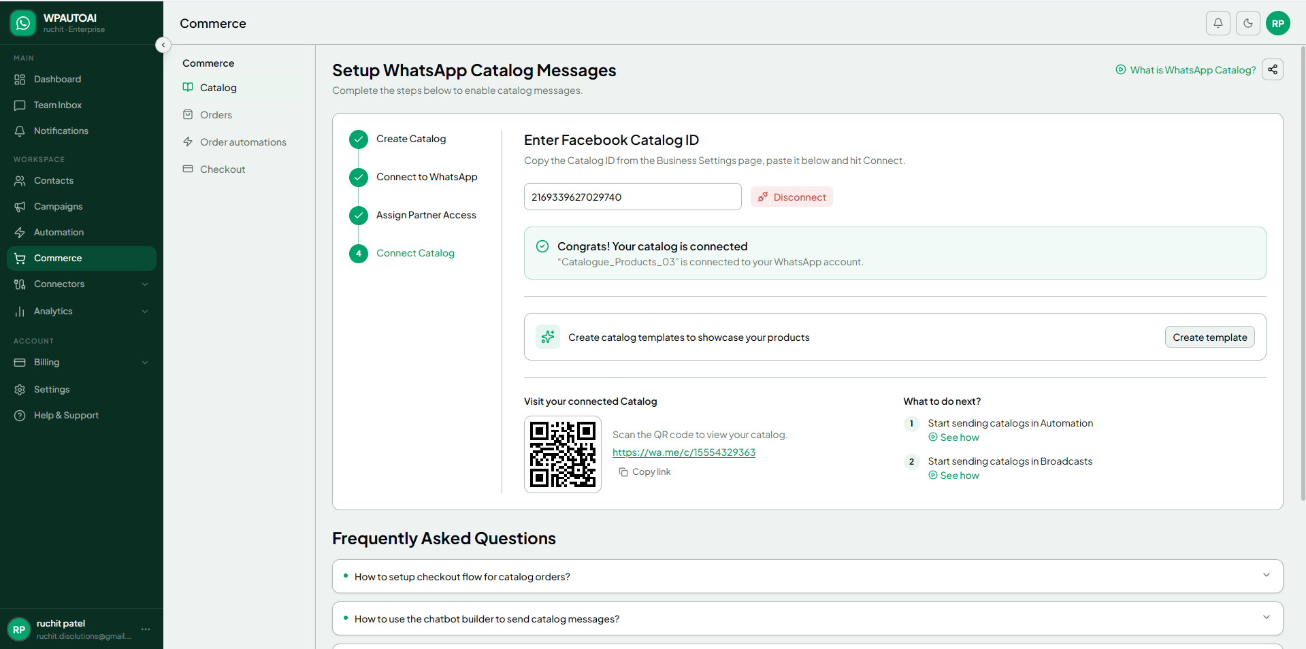Click the Connectors icon in sidebar

coord(20,284)
